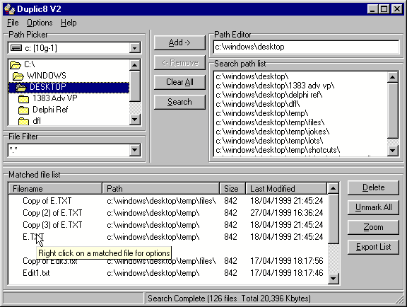
Task: Click the File Filter *.* input box
Action: [69, 150]
